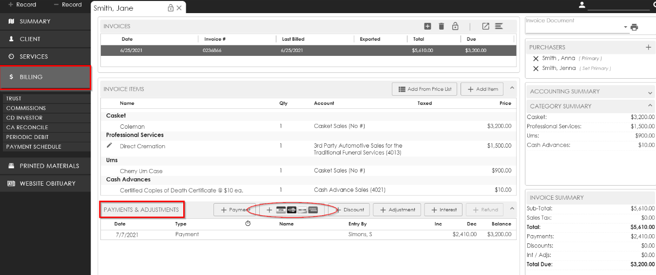Open invoice in external window icon
The image size is (656, 275).
tap(485, 26)
